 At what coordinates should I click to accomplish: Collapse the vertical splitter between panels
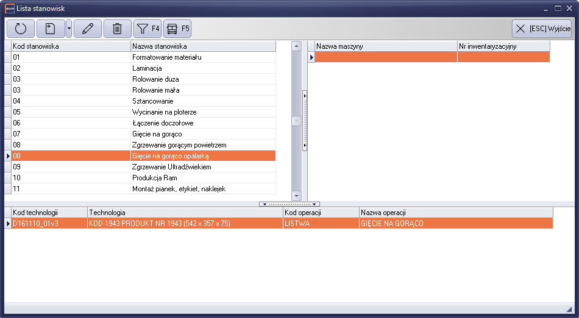click(x=305, y=121)
